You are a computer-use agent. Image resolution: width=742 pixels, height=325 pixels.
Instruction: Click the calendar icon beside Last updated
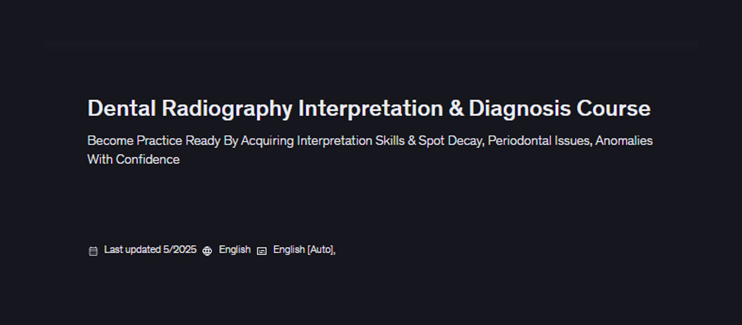pyautogui.click(x=93, y=251)
